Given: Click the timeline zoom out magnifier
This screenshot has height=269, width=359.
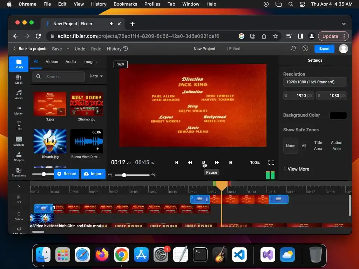Looking at the screenshot, I should tap(110, 175).
